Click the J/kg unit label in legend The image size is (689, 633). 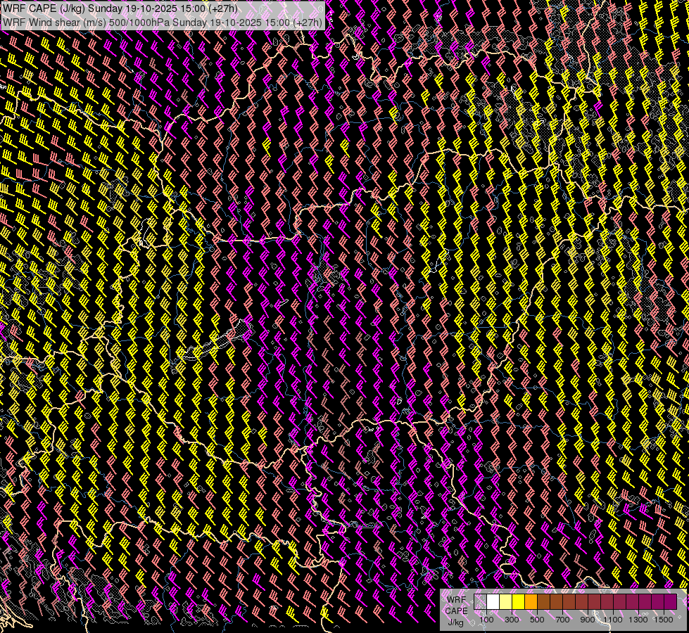(456, 622)
